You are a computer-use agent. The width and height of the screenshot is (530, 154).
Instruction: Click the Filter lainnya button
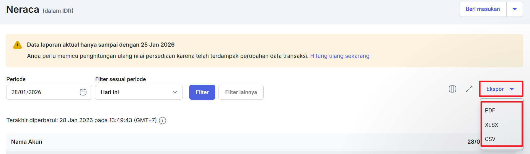(x=241, y=92)
